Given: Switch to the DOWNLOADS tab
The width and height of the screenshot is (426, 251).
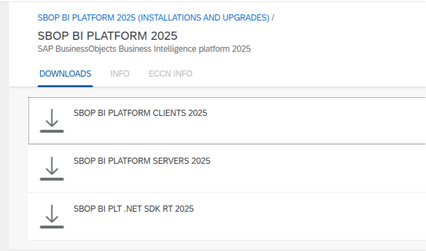Looking at the screenshot, I should coord(65,74).
